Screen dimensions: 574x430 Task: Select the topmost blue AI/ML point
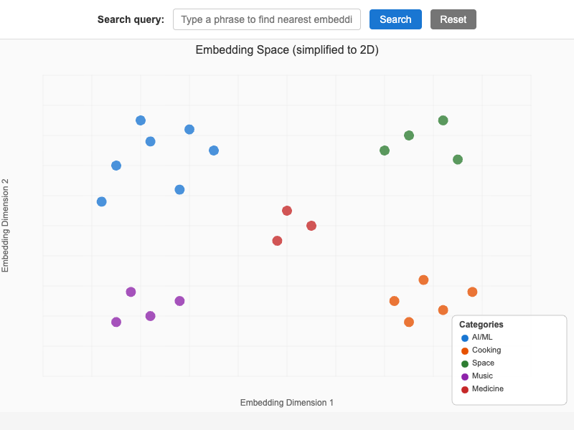click(x=140, y=120)
